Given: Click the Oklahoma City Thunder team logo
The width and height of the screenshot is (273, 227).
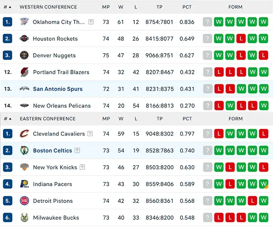Looking at the screenshot, I should point(24,22).
